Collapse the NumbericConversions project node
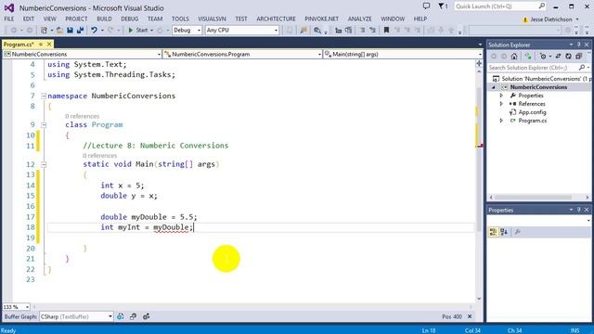The image size is (594, 334). pyautogui.click(x=493, y=87)
